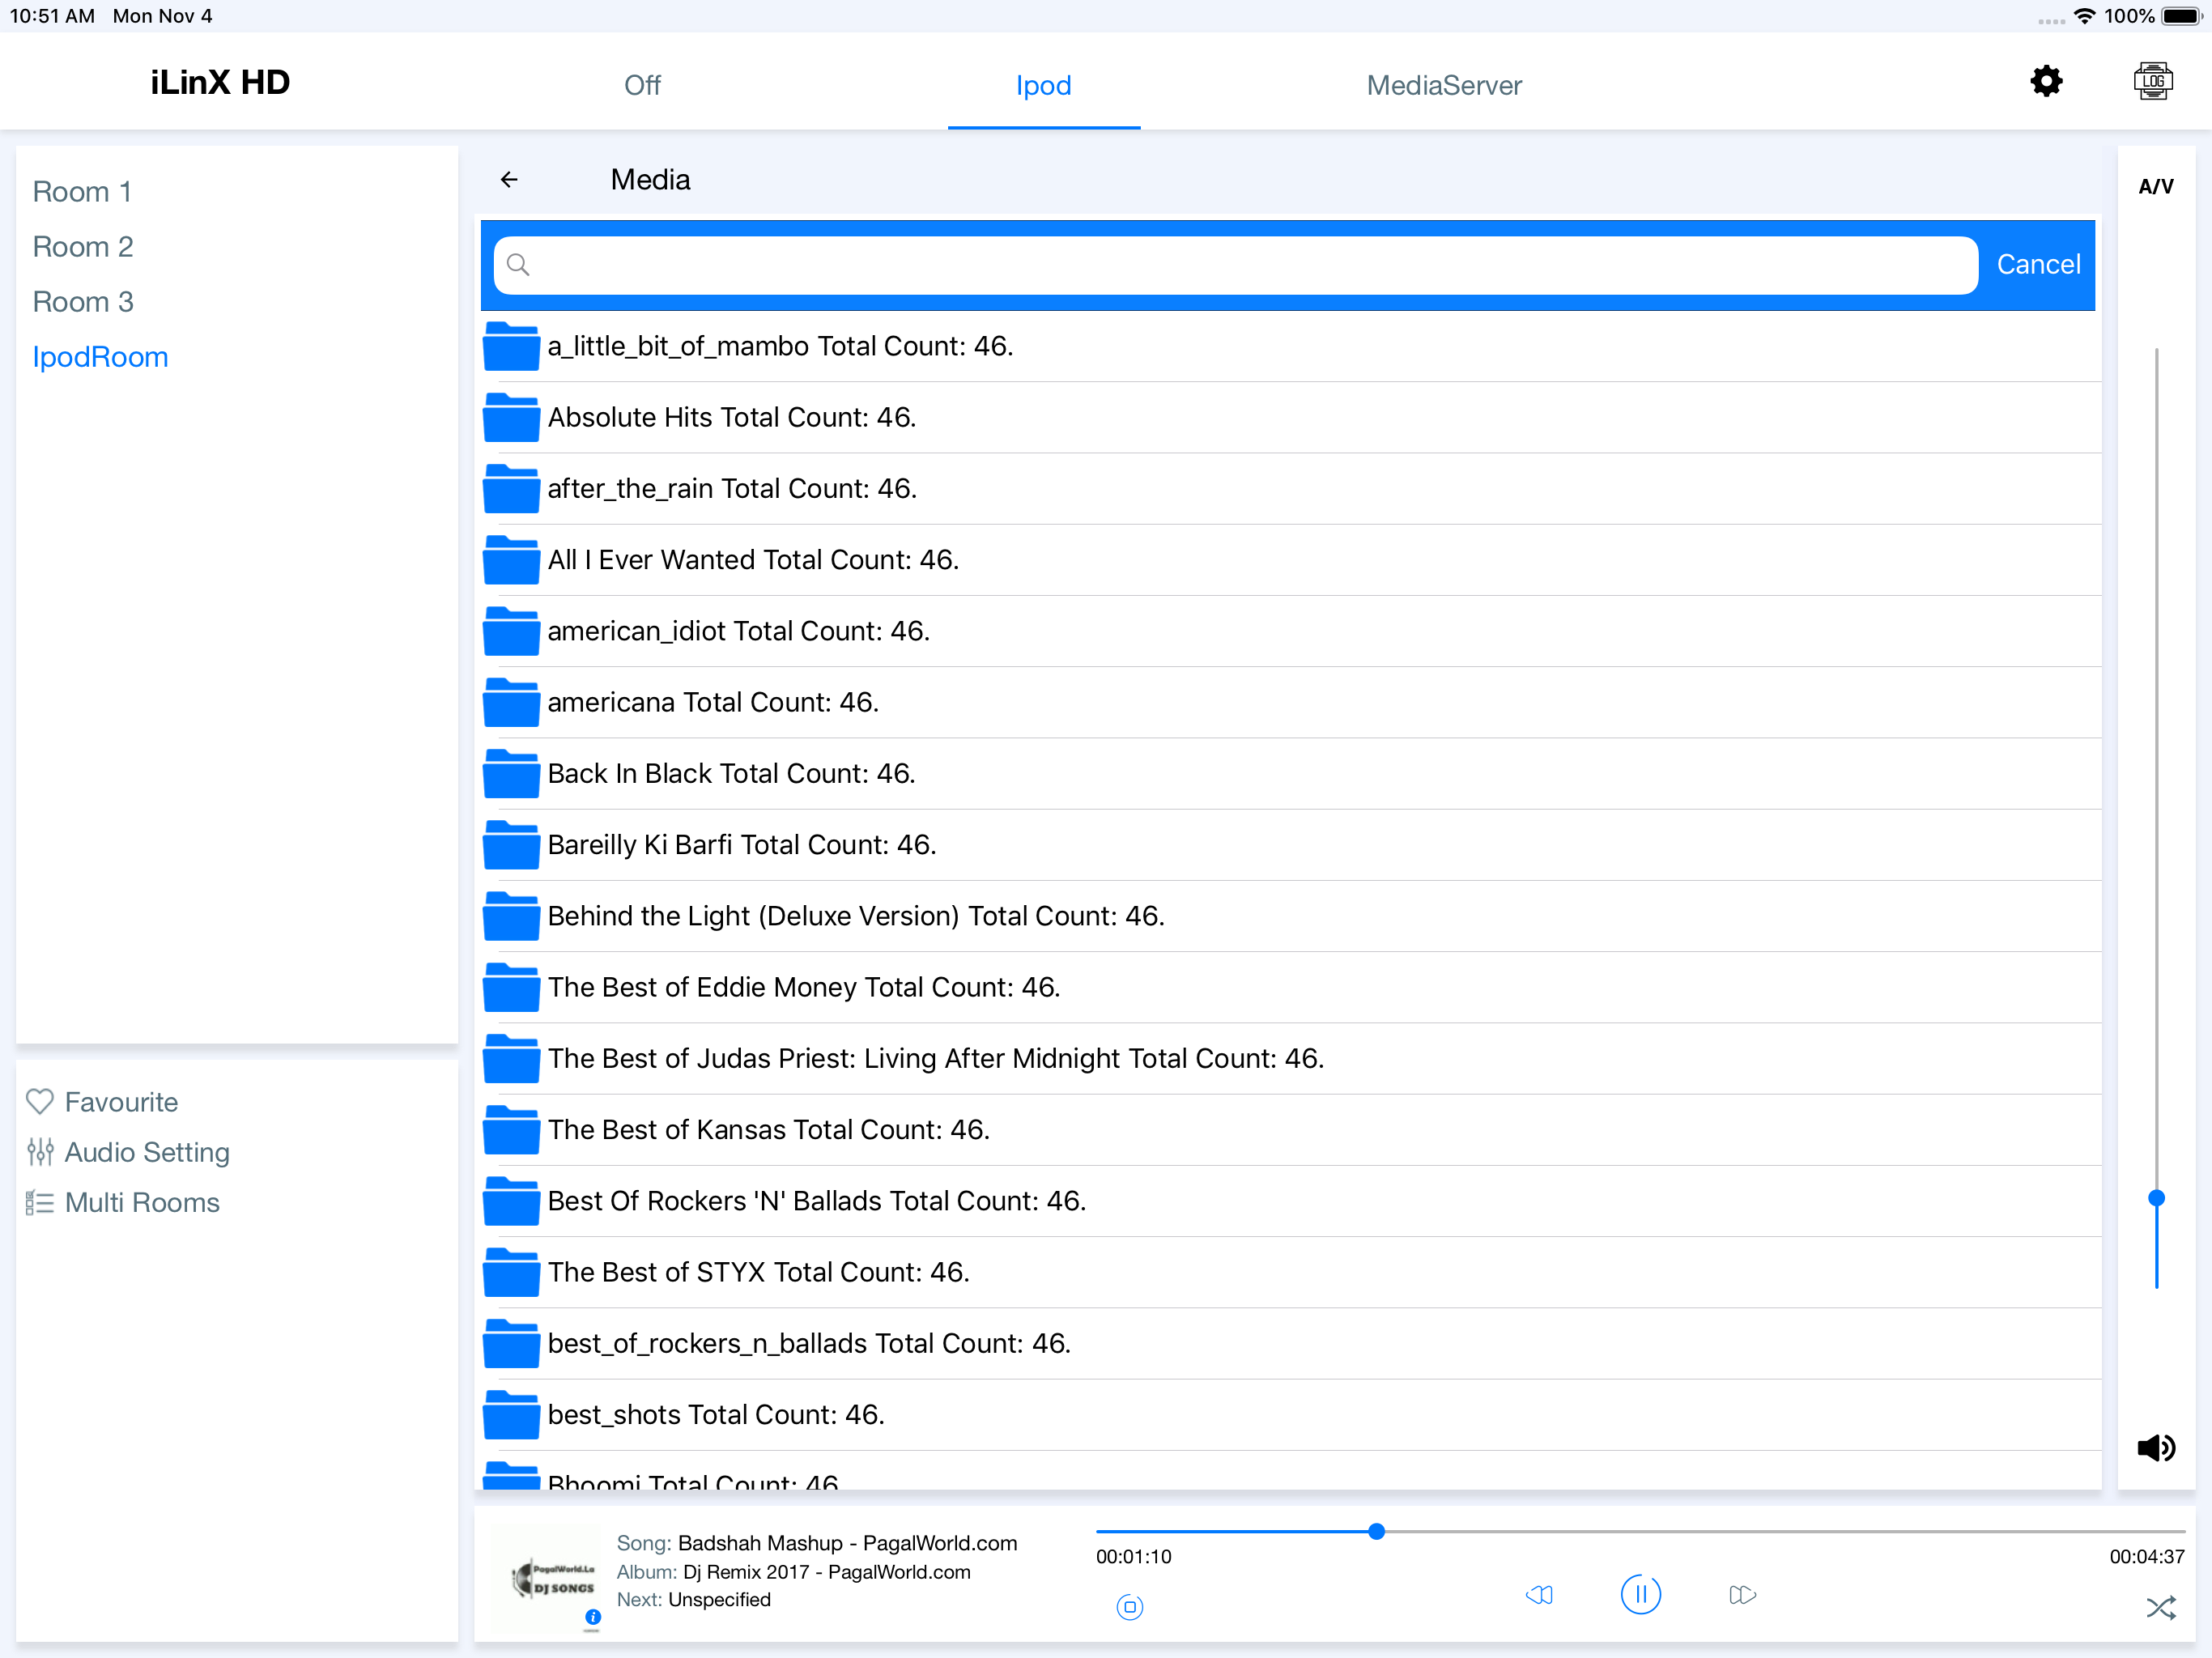The height and width of the screenshot is (1658, 2212).
Task: Open The Best of Eddie Money folder icon
Action: point(511,987)
